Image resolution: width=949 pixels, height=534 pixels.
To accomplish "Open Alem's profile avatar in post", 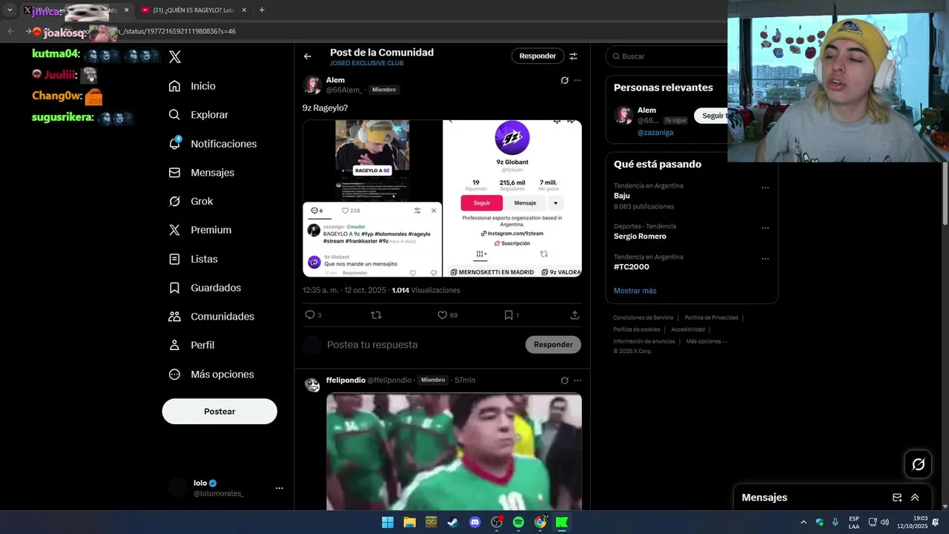I will point(311,85).
